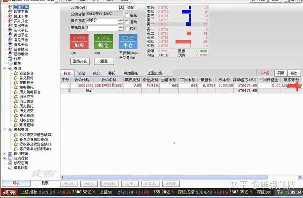Open 策略持仓 query

[26, 82]
